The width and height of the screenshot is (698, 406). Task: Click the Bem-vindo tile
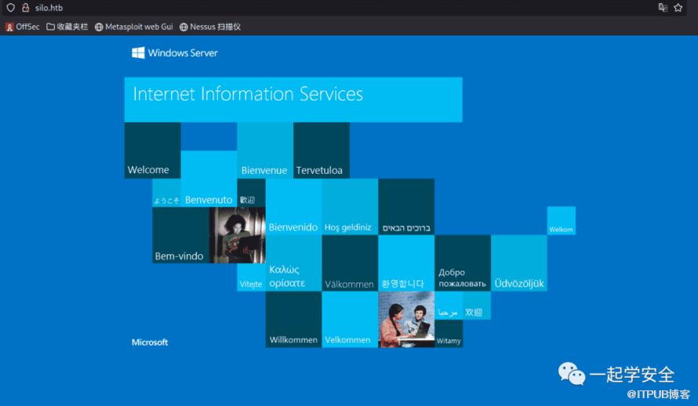coord(180,235)
